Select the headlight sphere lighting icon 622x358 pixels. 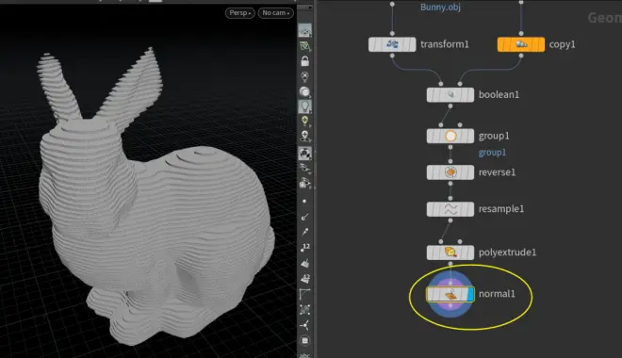304,91
